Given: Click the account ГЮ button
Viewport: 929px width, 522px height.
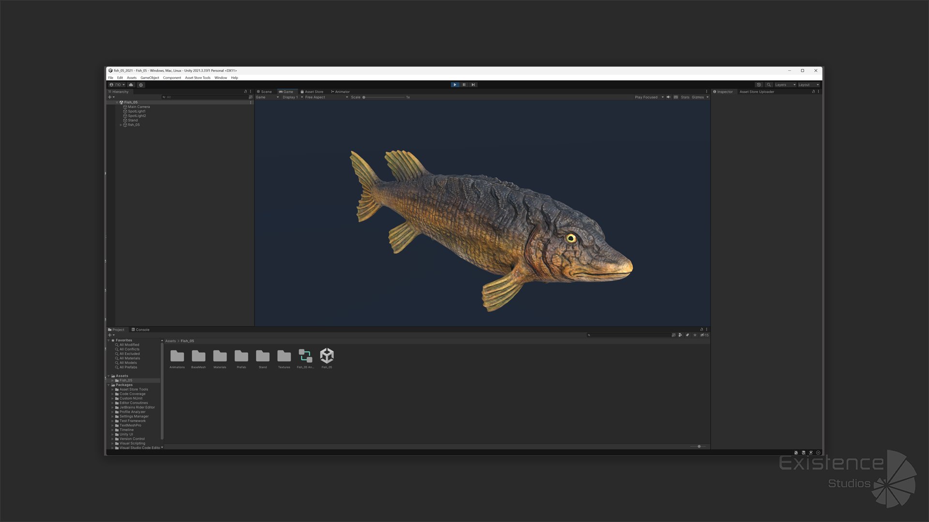Looking at the screenshot, I should click(x=117, y=85).
